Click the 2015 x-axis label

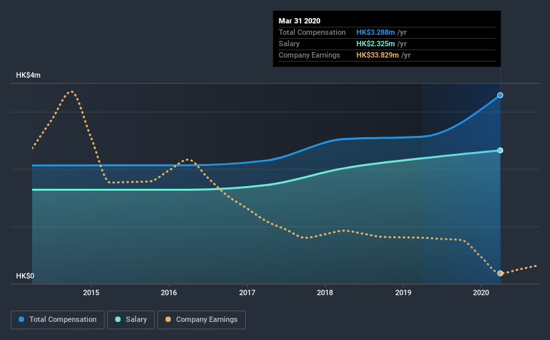click(x=91, y=292)
